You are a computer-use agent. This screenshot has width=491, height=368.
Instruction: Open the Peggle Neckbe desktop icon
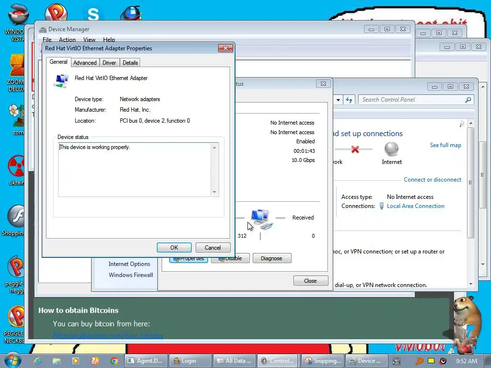(14, 324)
